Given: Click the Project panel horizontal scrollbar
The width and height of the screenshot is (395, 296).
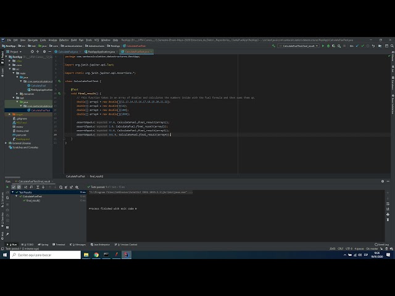Looking at the screenshot, I should tap(12, 177).
